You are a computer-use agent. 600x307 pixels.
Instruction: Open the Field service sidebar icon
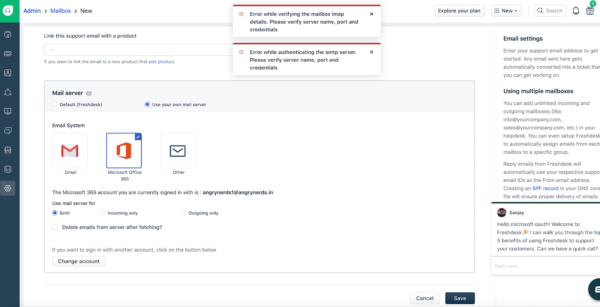tap(8, 150)
